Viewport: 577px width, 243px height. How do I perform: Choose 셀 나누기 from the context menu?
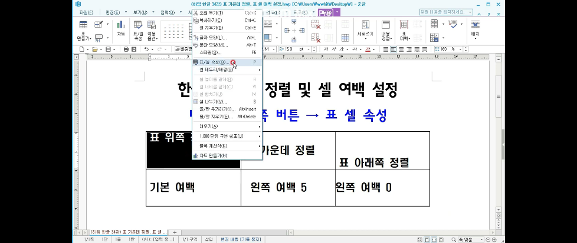pyautogui.click(x=213, y=101)
